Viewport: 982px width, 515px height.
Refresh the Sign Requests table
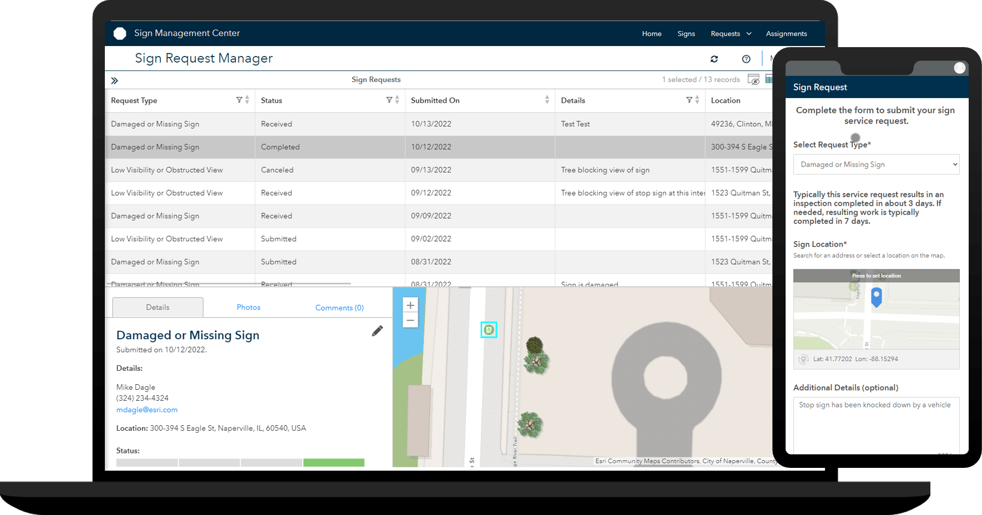coord(714,59)
